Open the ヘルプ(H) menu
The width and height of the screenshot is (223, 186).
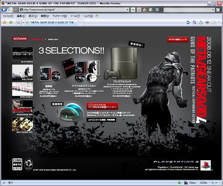(x=88, y=16)
